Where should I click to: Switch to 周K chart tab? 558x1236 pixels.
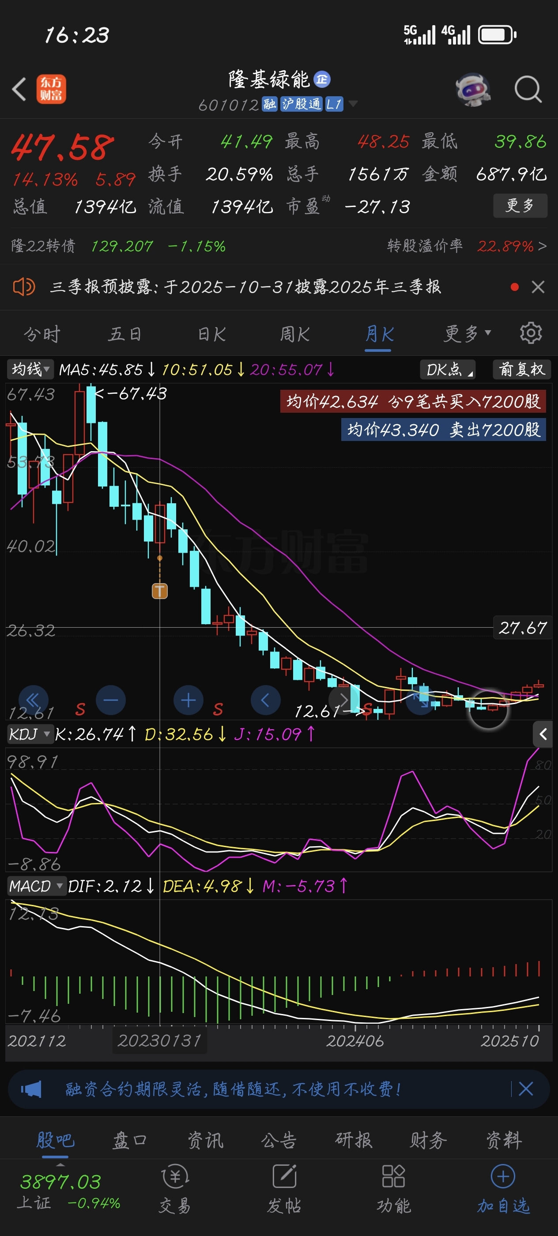[x=294, y=333]
